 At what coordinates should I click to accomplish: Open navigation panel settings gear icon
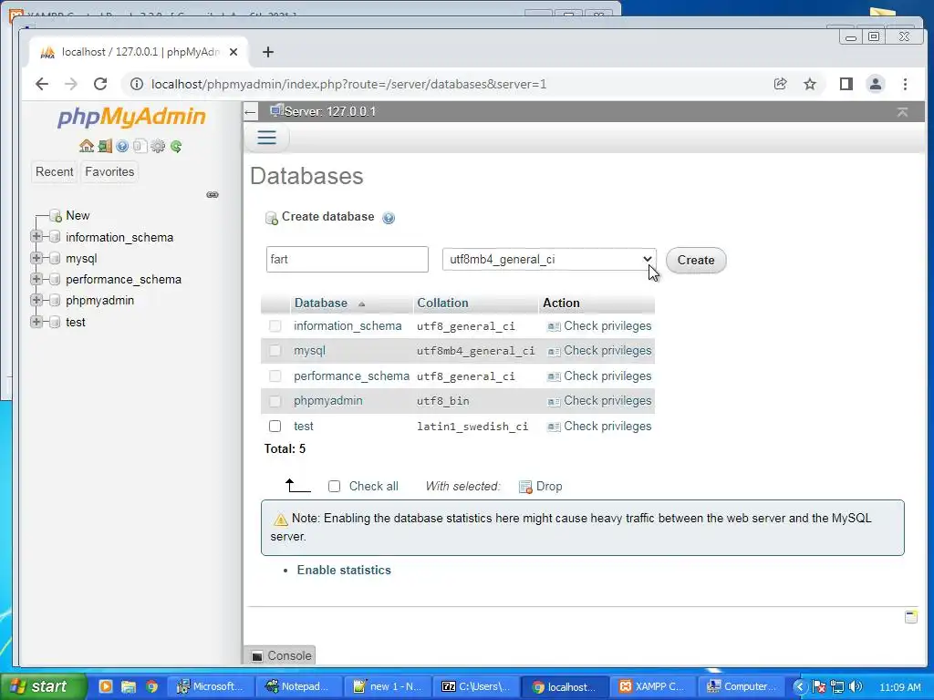pyautogui.click(x=158, y=146)
